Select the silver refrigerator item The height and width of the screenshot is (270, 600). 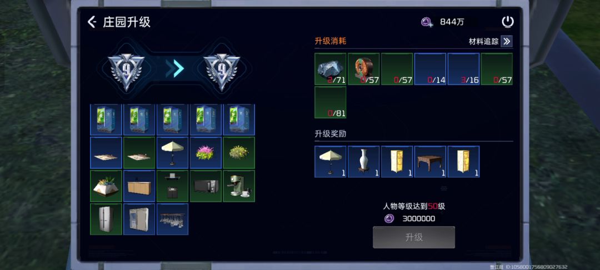click(x=106, y=219)
